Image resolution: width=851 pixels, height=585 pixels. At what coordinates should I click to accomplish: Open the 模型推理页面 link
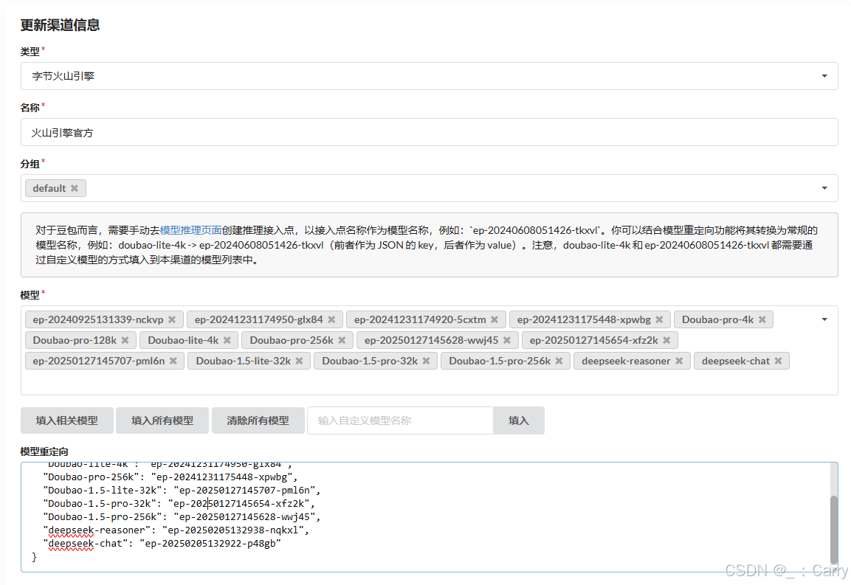coord(190,230)
